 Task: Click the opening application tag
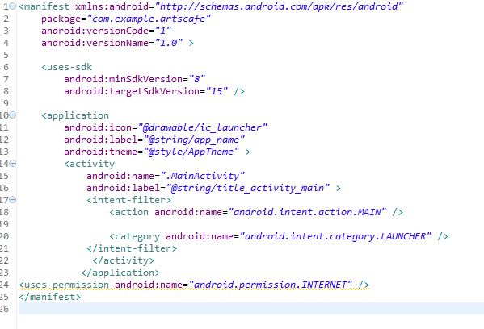[75, 115]
